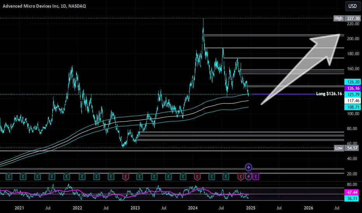Click the Advanced Micro Devices symbol title

click(x=44, y=6)
